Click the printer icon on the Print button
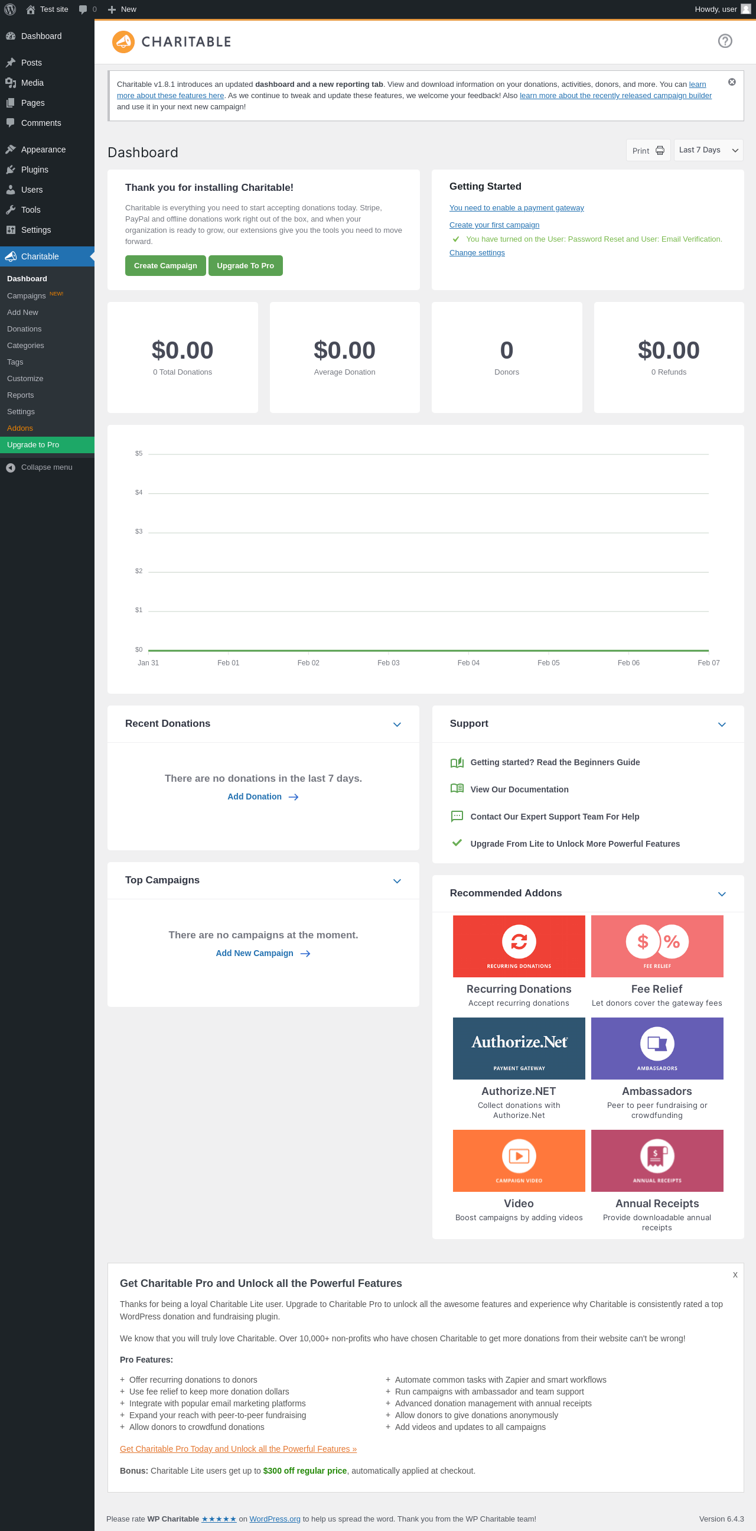Screen dimensions: 756x1531 (660, 150)
